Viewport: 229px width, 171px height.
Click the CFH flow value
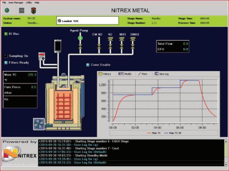[x=185, y=49]
